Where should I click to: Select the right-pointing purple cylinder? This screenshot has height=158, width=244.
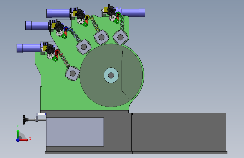(x=133, y=13)
